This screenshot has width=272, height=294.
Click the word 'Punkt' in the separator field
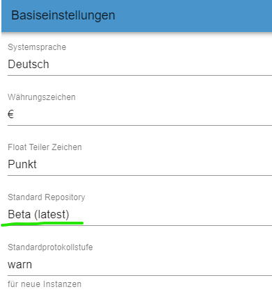point(22,165)
